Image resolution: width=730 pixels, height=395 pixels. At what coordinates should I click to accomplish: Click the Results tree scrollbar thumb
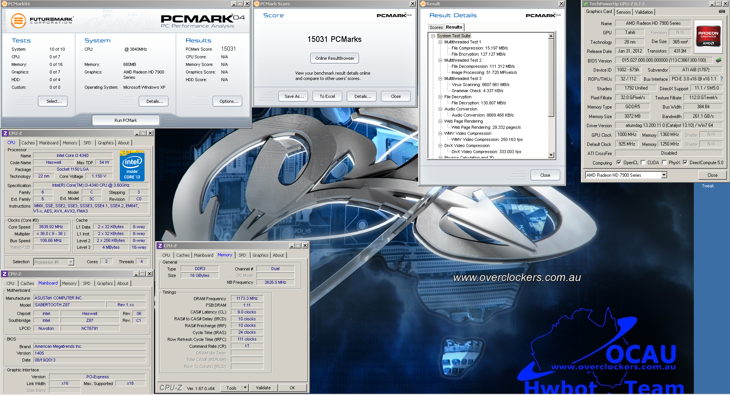[551, 78]
